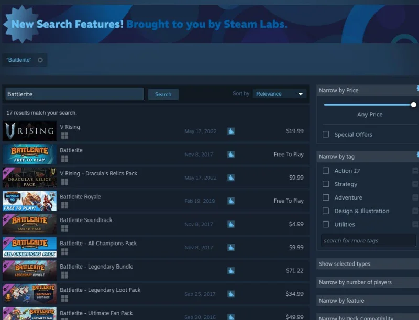Exclude the Adventure tag with its minus button
Viewport: 419px width, 320px height.
click(x=415, y=197)
